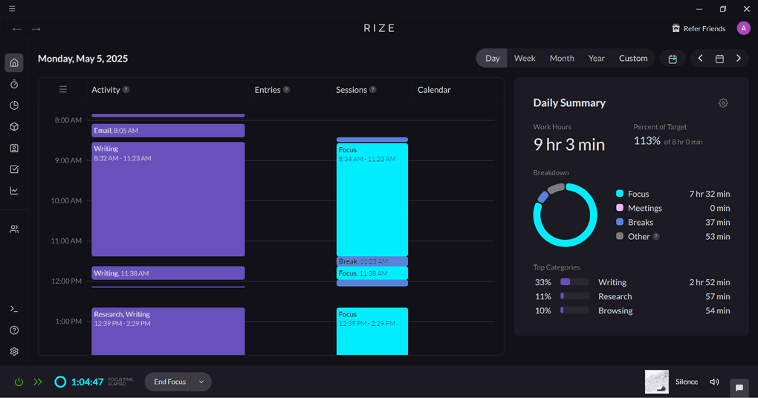
Task: Click the Activity column header
Action: 106,90
